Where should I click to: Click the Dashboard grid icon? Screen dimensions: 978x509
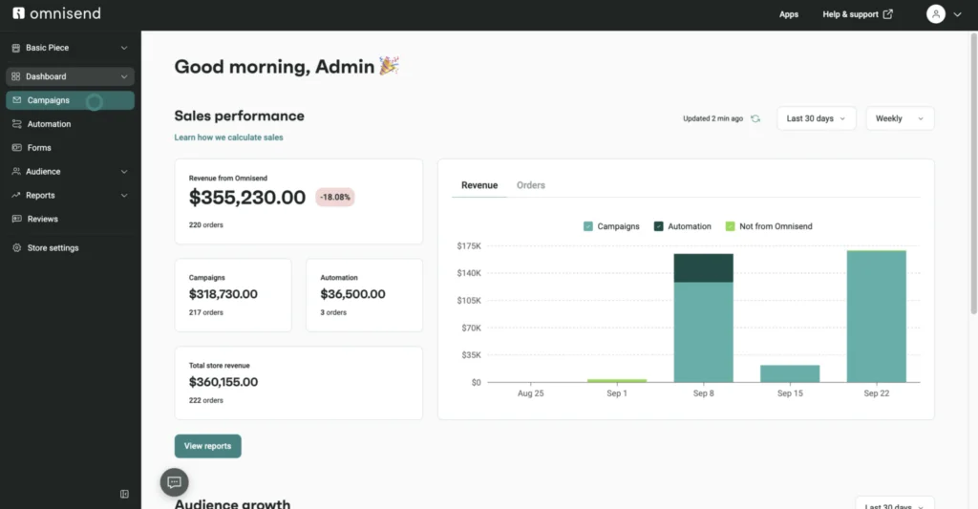pos(15,76)
